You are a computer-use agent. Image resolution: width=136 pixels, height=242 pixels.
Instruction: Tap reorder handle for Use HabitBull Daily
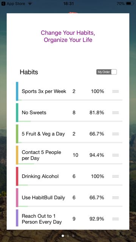116,197
